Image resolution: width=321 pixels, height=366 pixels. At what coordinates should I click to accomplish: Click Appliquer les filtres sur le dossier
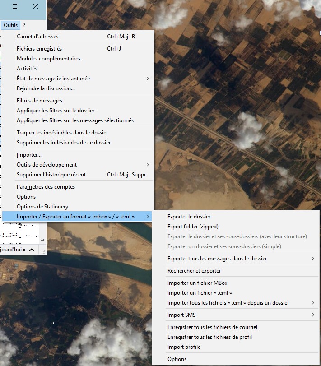78,111
